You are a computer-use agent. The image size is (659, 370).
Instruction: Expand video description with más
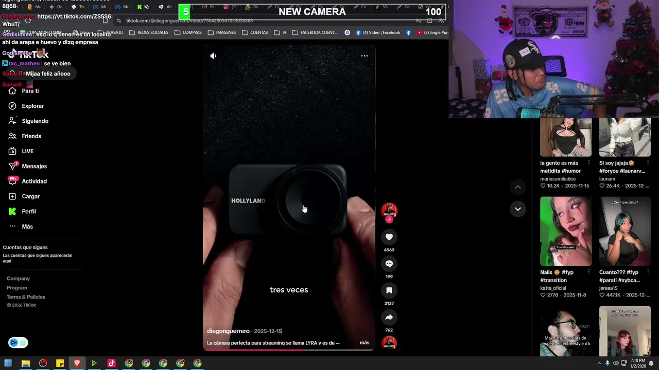(x=365, y=343)
